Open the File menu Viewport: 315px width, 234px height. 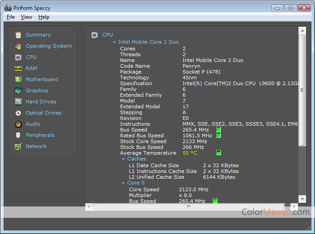point(11,17)
